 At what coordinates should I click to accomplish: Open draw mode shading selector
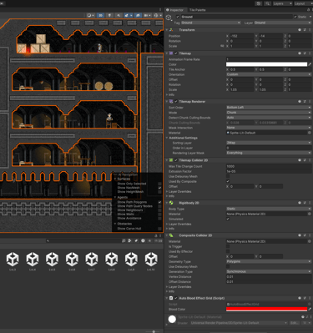90,15
